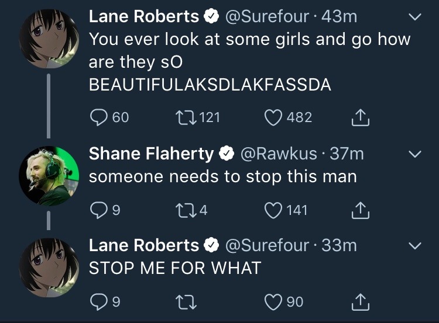Screen dimensions: 439x323
Task: Share the STOP ME FOR WHAT tweet
Action: click(x=360, y=302)
